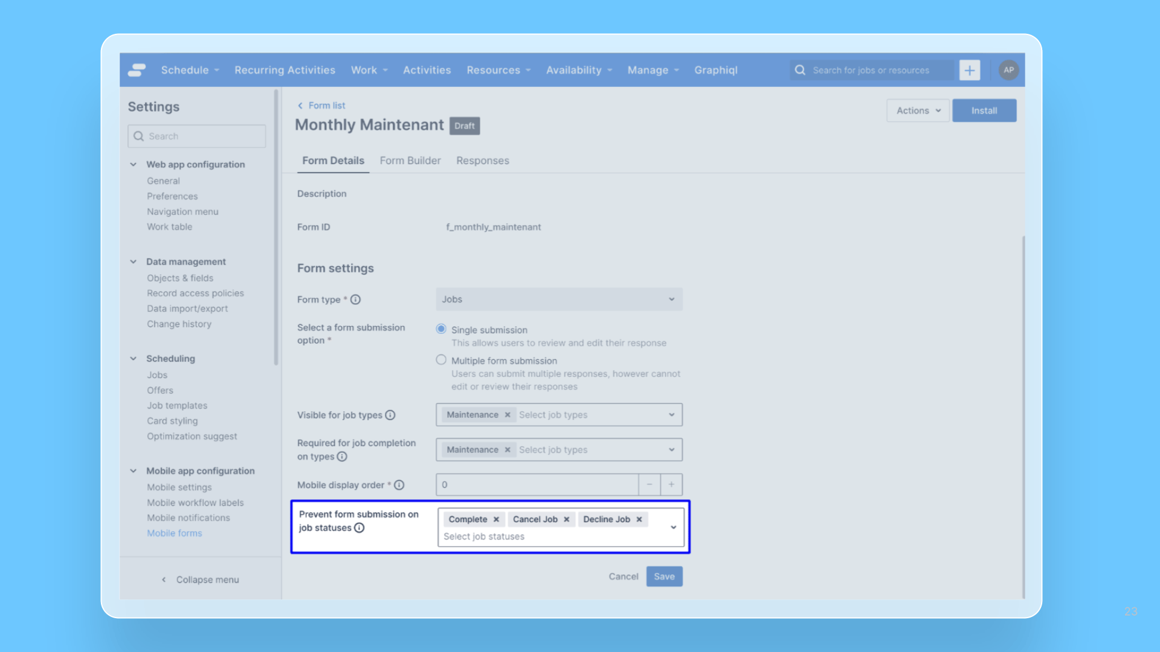Viewport: 1160px width, 652px height.
Task: Click the Search for jobs or resources field
Action: [x=872, y=70]
